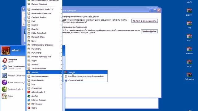Viewport: 198px width, 111px height.
Task: Maximize the program installation window
Action: (x=155, y=10)
